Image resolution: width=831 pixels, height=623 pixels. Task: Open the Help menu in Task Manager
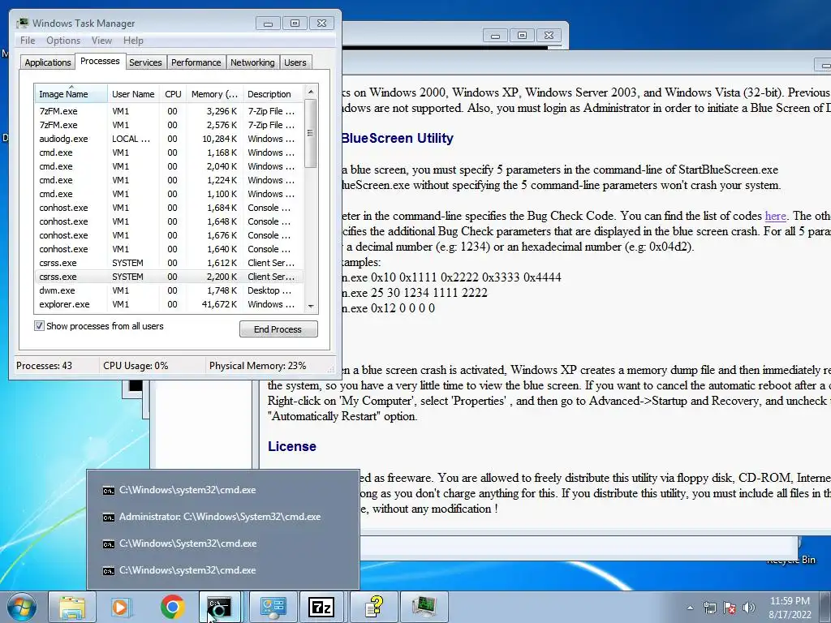[x=133, y=41]
